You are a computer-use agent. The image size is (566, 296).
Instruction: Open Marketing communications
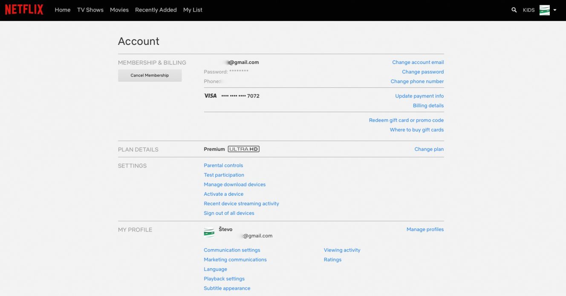coord(235,260)
